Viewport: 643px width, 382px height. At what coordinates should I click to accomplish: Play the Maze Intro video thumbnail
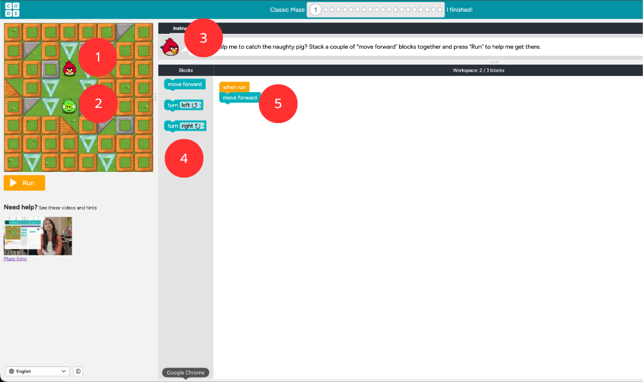(38, 236)
